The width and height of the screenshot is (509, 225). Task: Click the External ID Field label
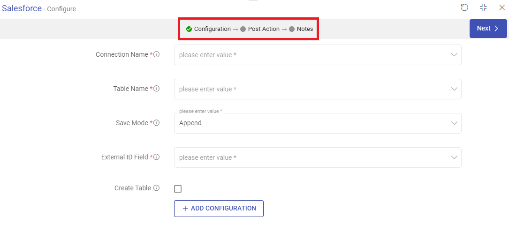tap(125, 157)
